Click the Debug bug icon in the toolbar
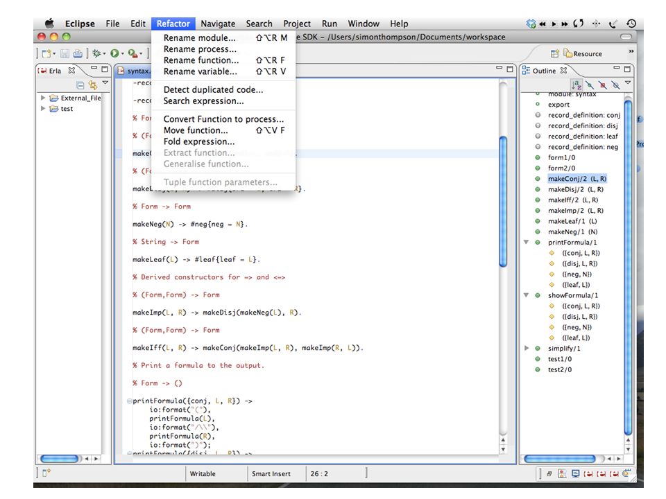The height and width of the screenshot is (499, 666). tap(97, 53)
